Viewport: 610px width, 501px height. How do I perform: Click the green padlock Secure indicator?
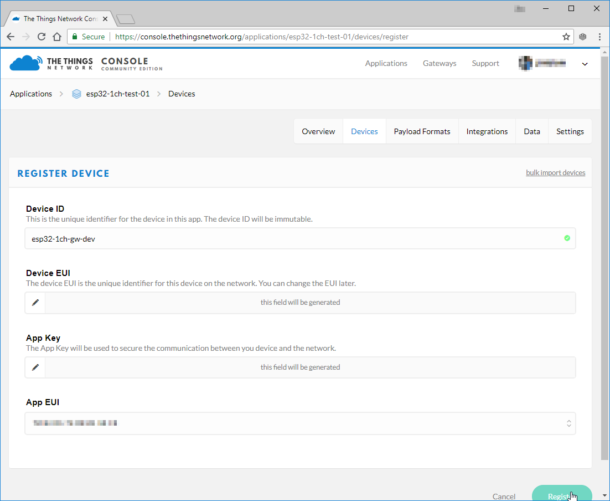89,37
